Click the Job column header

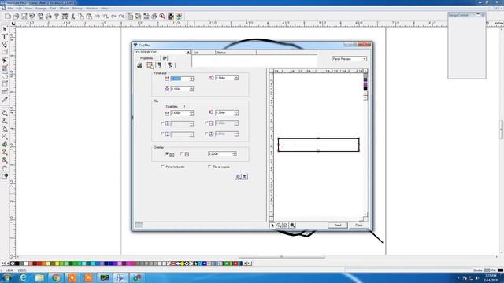tap(203, 53)
